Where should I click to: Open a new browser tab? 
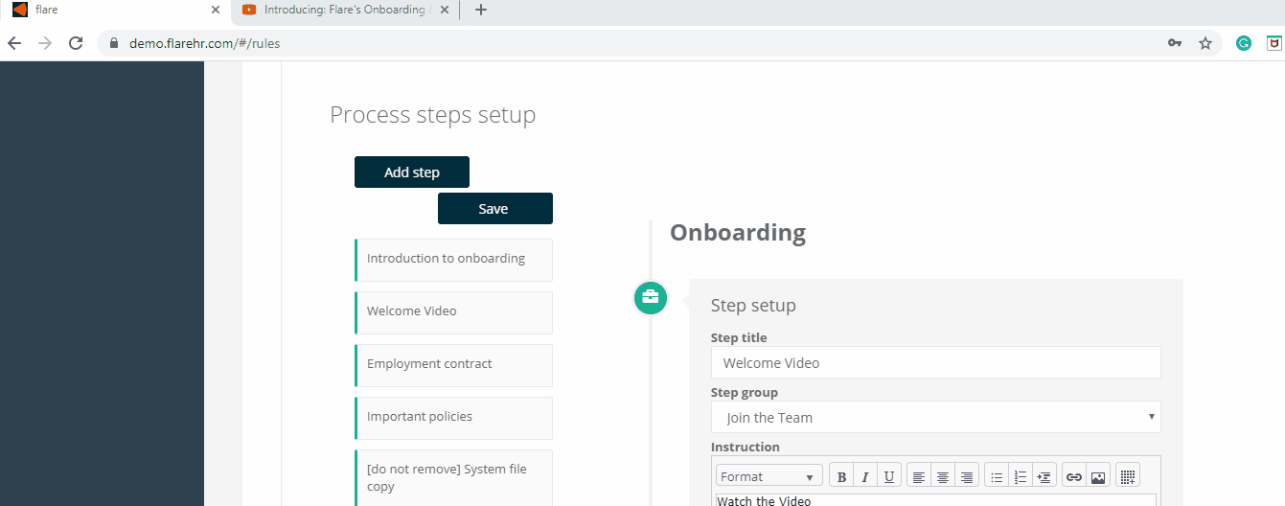481,11
